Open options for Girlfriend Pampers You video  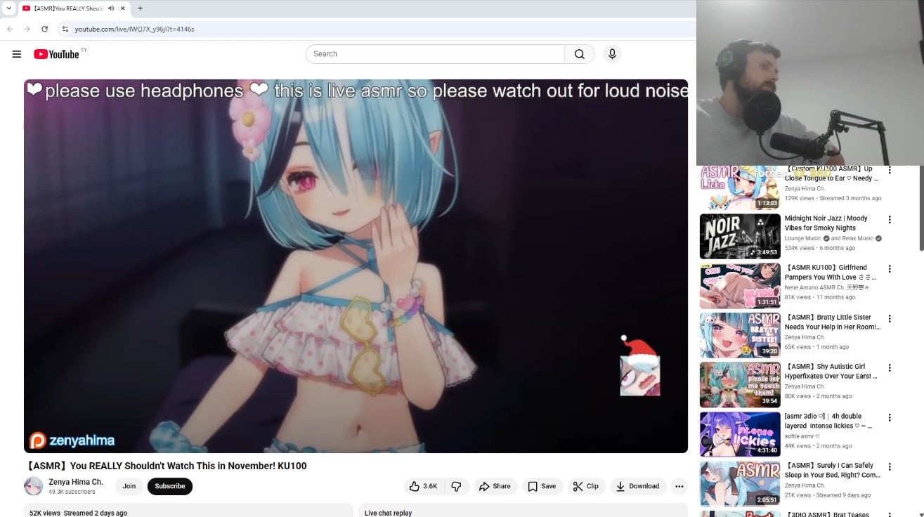(890, 269)
